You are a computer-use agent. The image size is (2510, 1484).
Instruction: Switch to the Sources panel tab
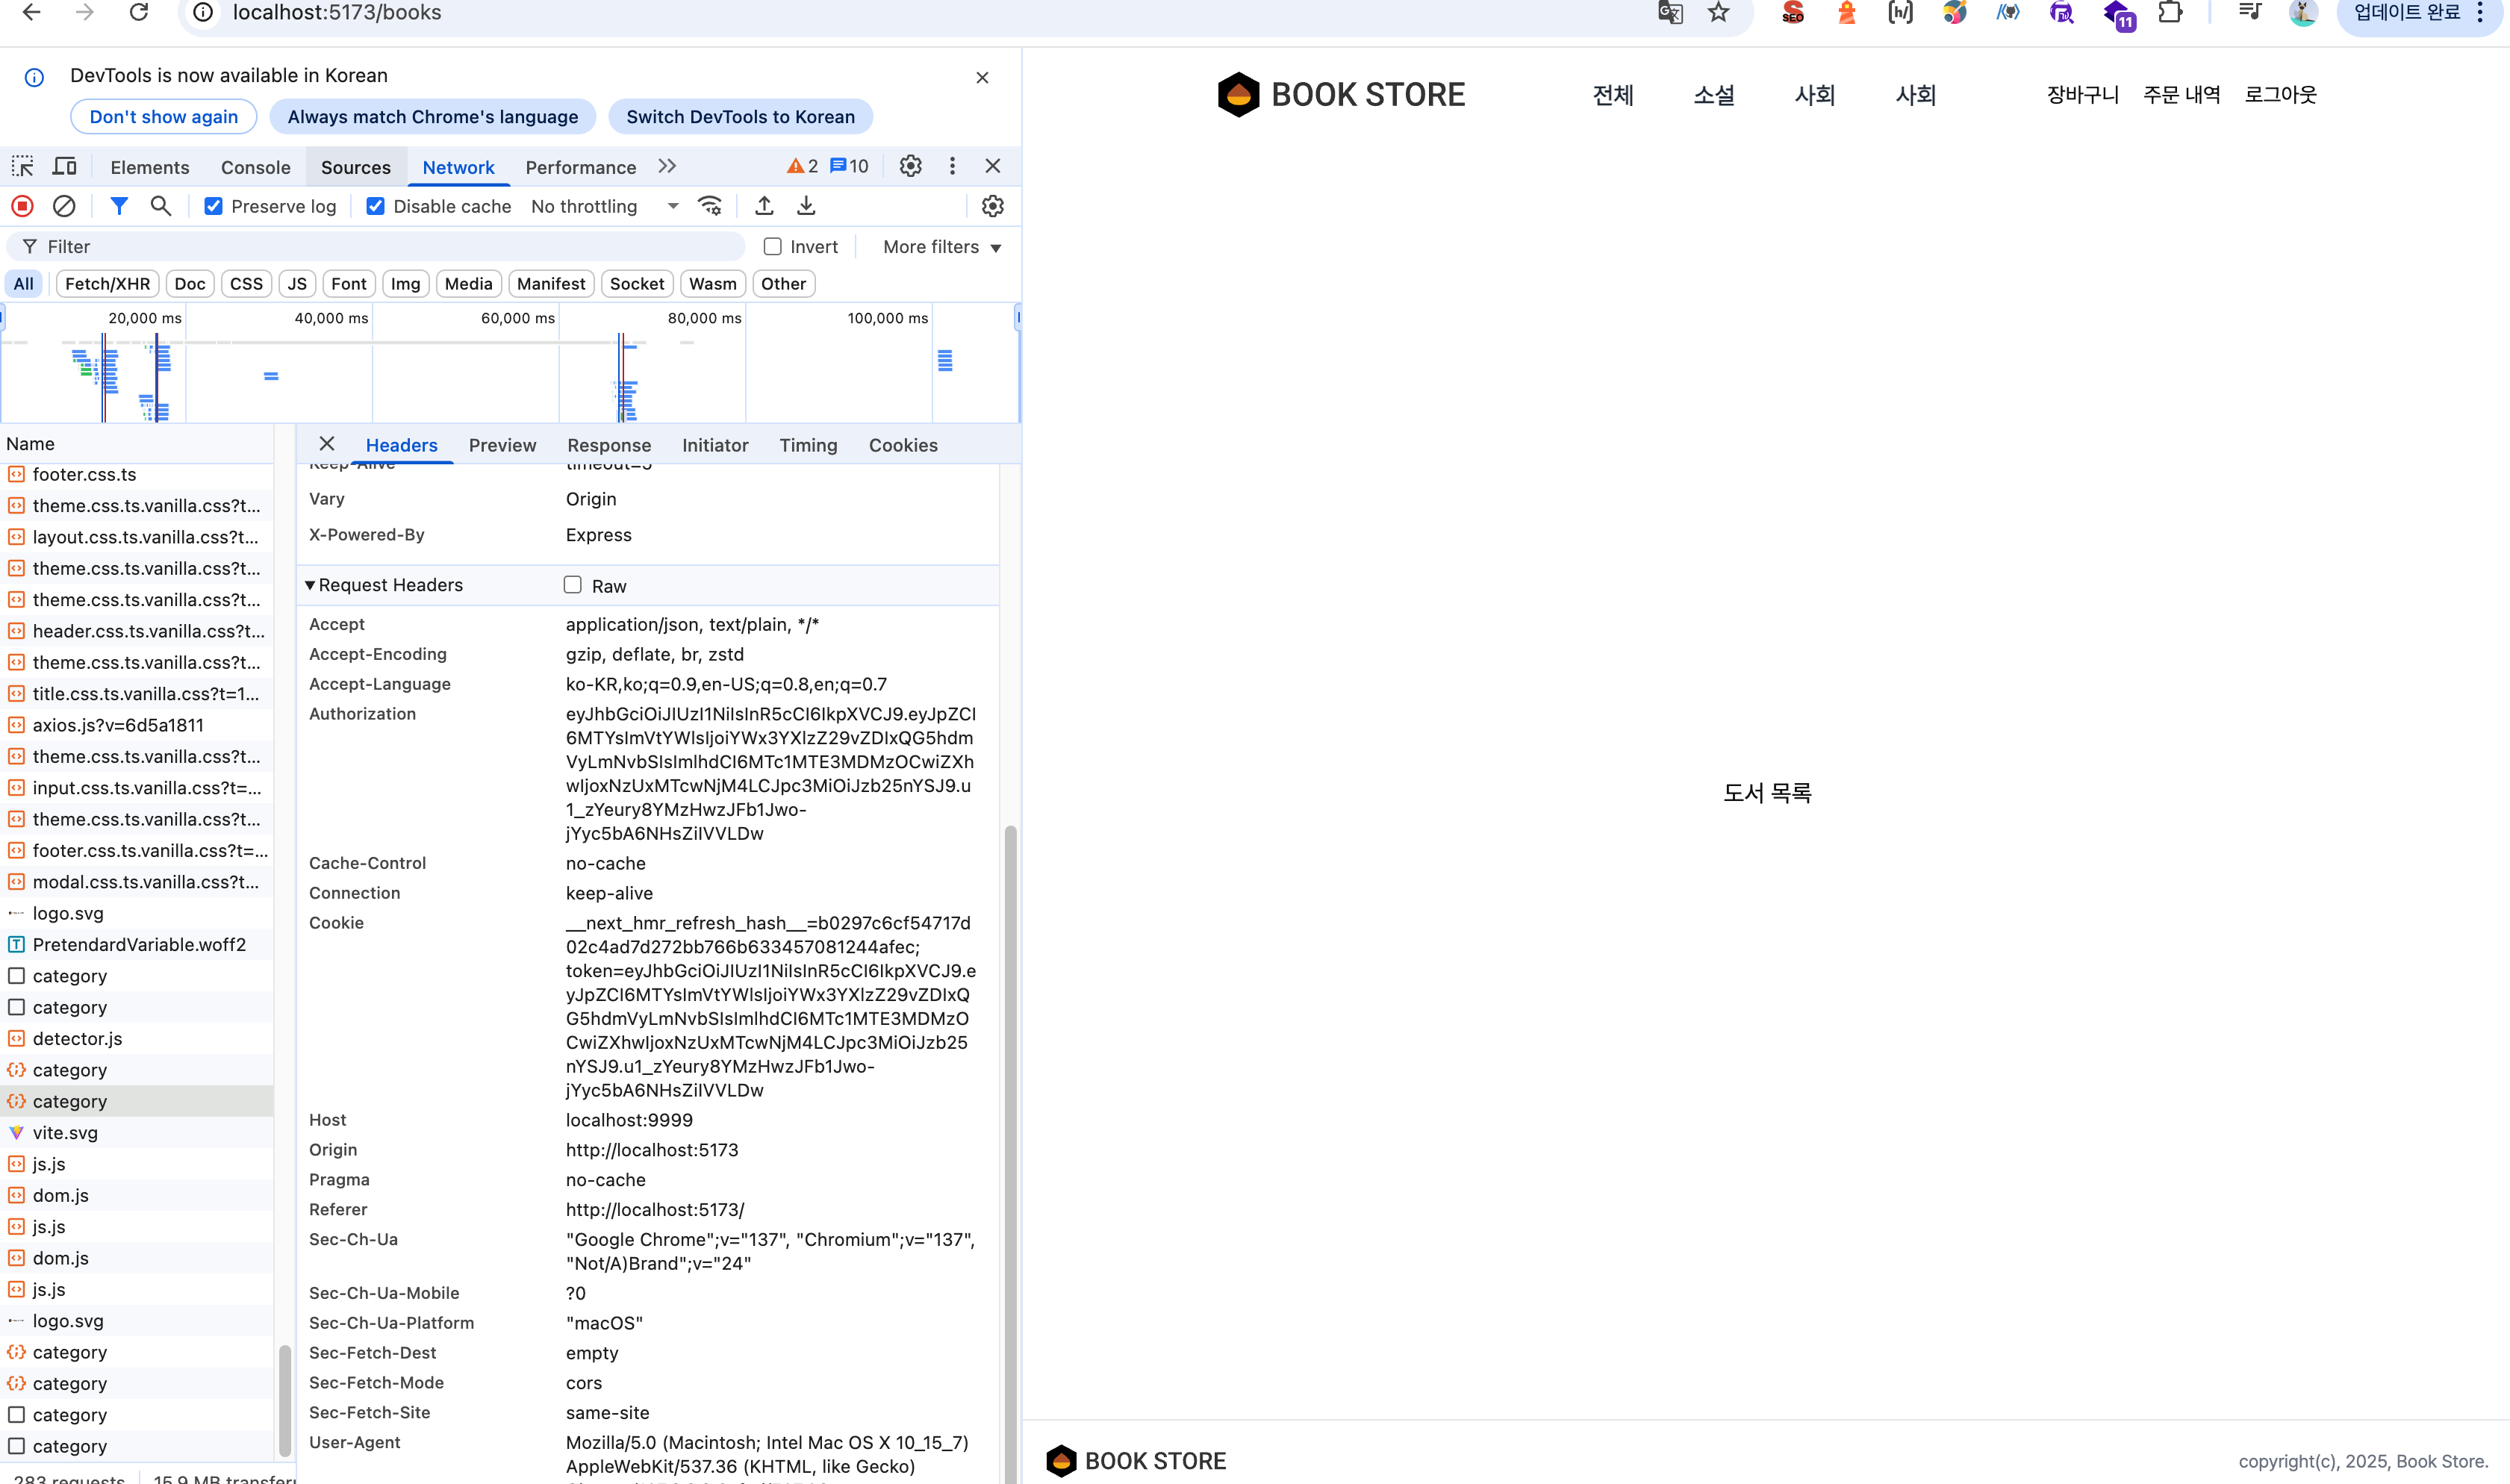356,167
